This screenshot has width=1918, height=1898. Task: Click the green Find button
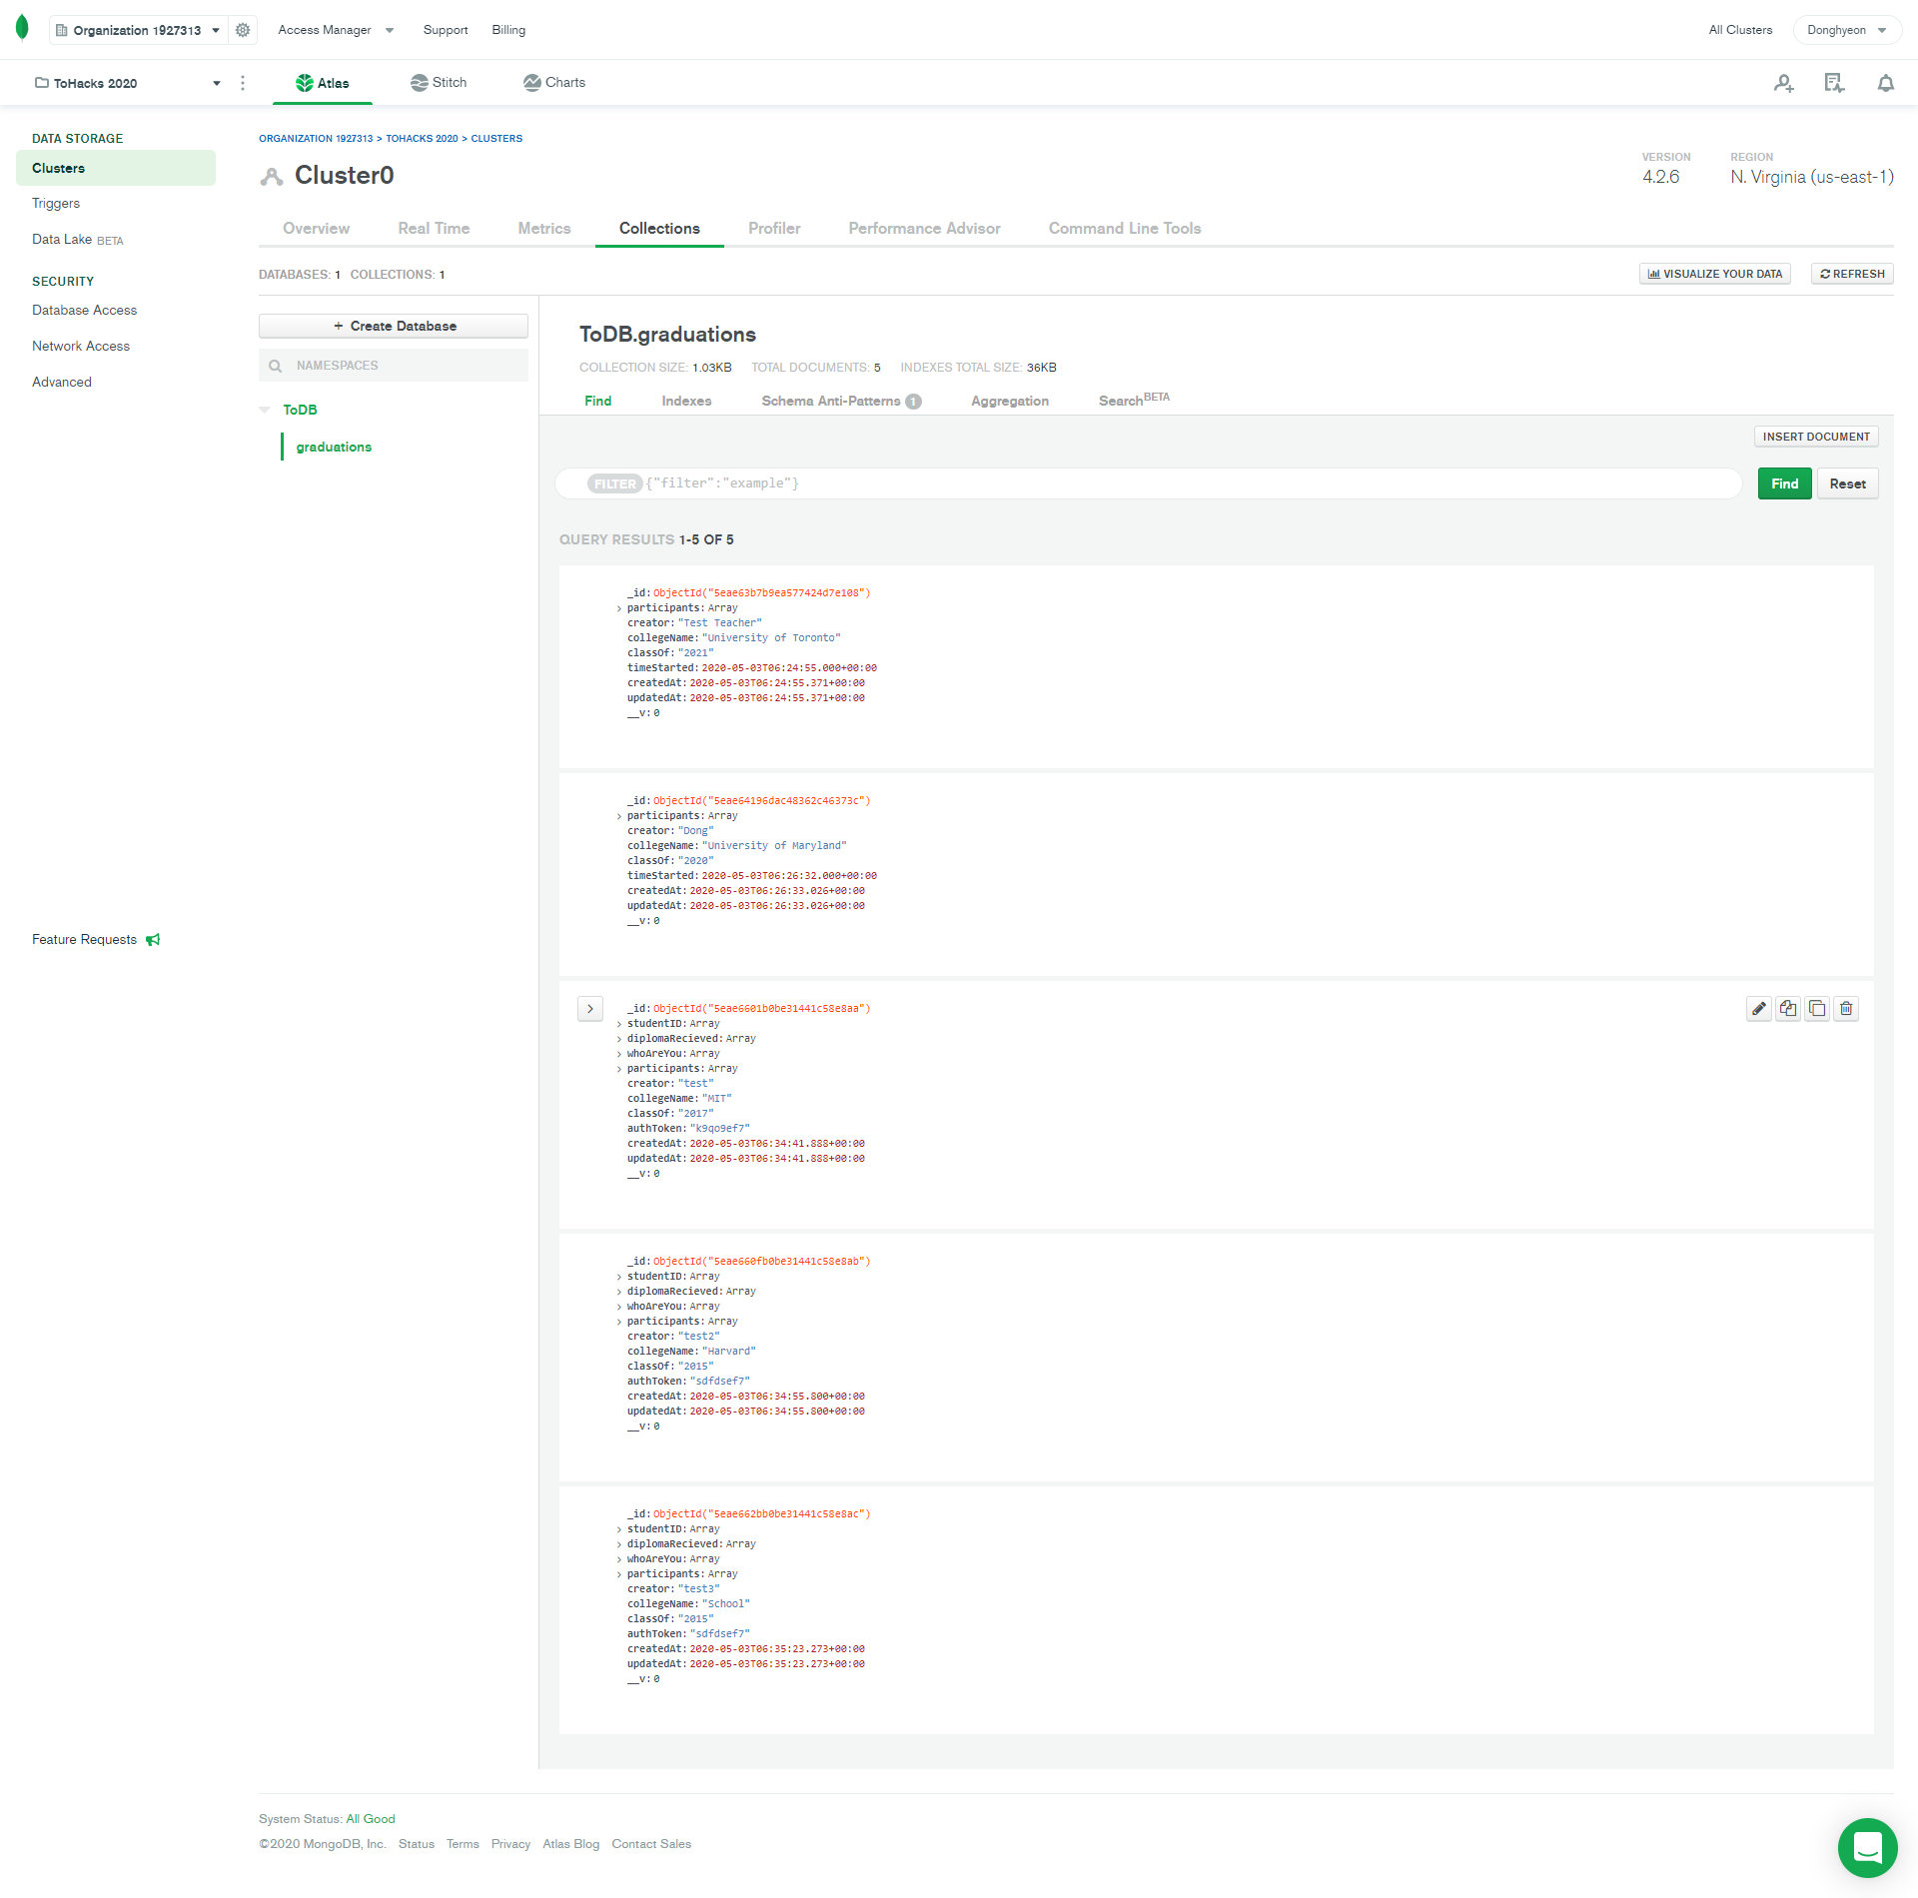tap(1784, 483)
